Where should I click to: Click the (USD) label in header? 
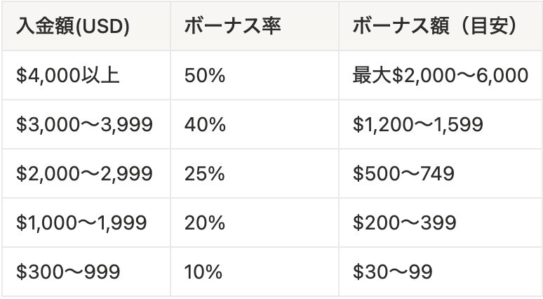104,26
